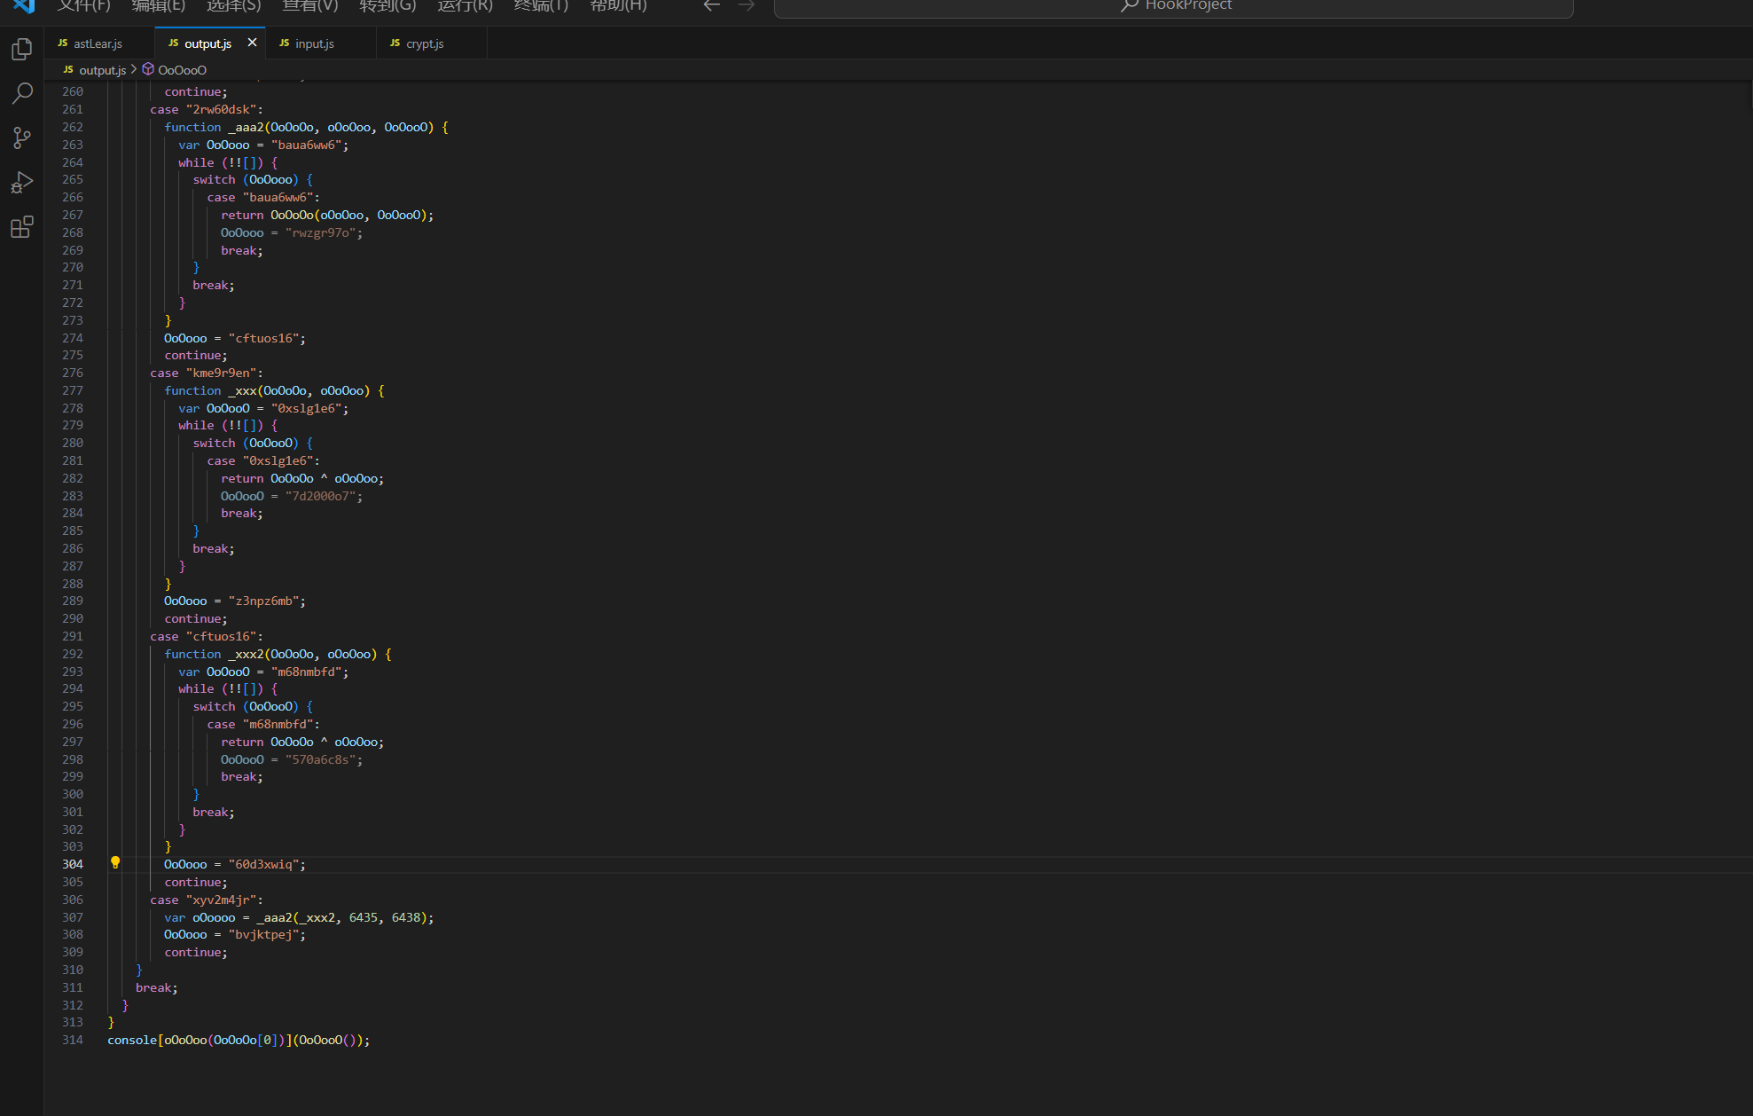Switch to the input.js tab
Image resolution: width=1753 pixels, height=1116 pixels.
click(x=314, y=43)
